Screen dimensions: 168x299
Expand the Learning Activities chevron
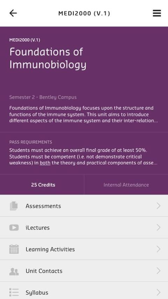pyautogui.click(x=158, y=249)
